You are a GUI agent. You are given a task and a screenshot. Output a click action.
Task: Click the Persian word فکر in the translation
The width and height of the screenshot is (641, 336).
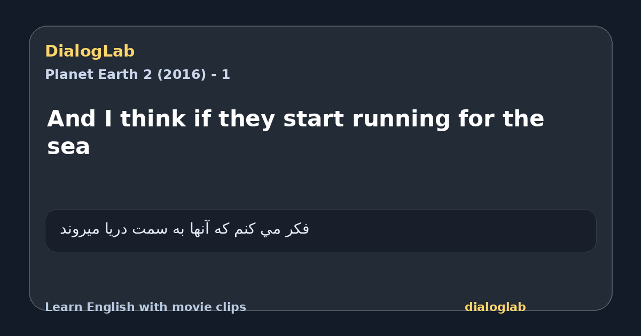coord(298,229)
